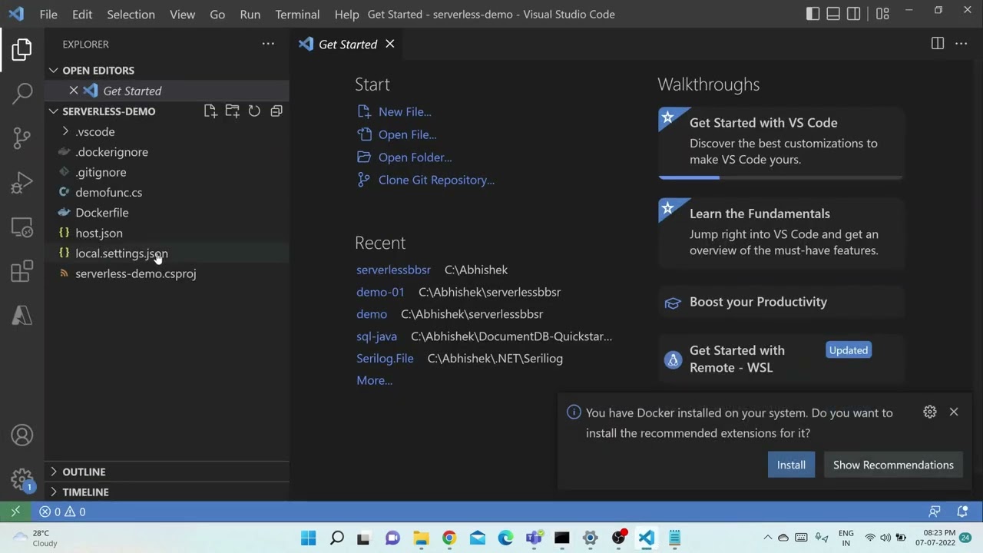Expand the TIMELINE section
Image resolution: width=983 pixels, height=553 pixels.
(167, 492)
